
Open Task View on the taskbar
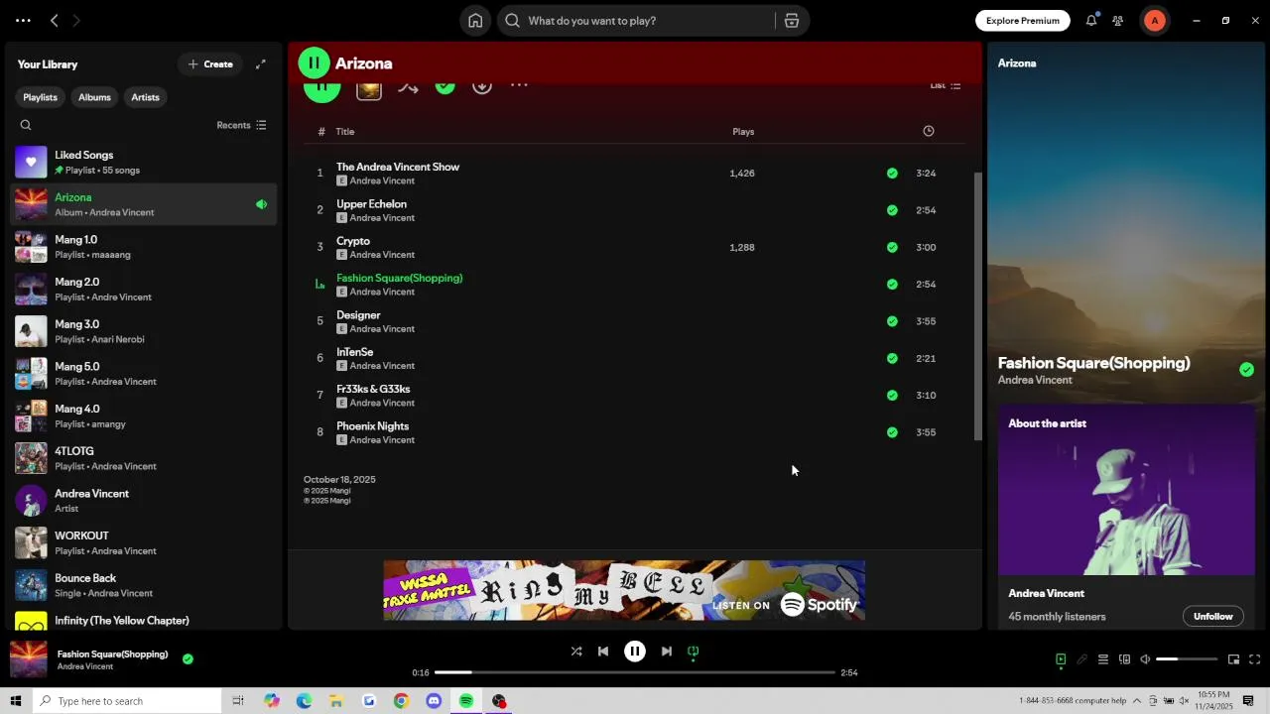coord(238,701)
